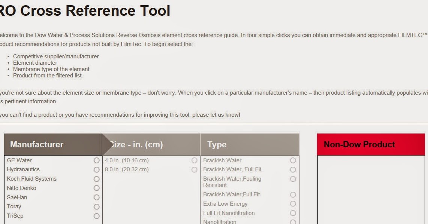Select Nanofiltration at the bottom of Type
Image resolution: width=428 pixels, height=224 pixels.
click(x=293, y=221)
